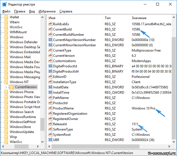
Task: Open the Справка menu
Action: click(x=66, y=11)
